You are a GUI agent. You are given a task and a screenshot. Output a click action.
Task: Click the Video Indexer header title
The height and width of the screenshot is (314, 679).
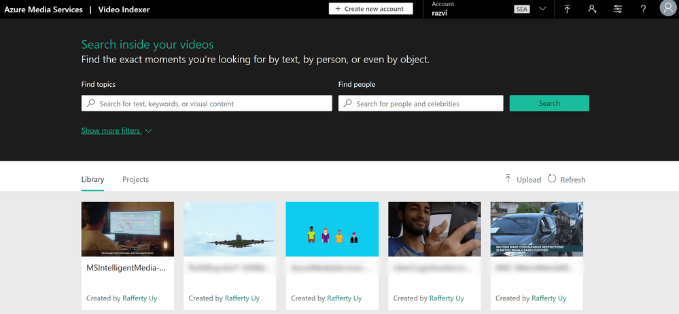[x=124, y=9]
